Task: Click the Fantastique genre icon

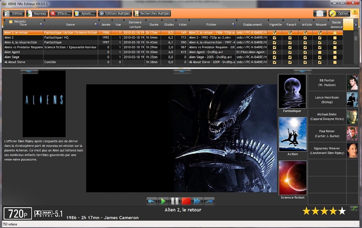Action: (x=292, y=92)
